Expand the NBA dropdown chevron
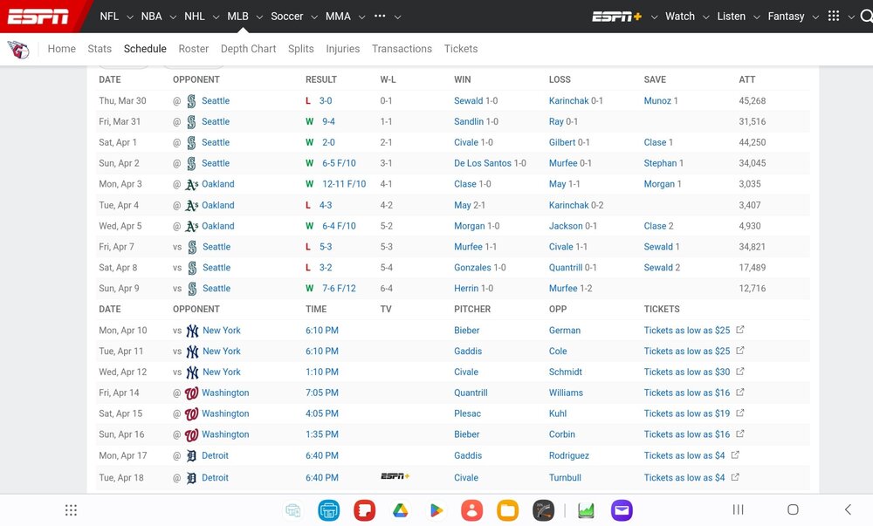873x526 pixels. (173, 17)
